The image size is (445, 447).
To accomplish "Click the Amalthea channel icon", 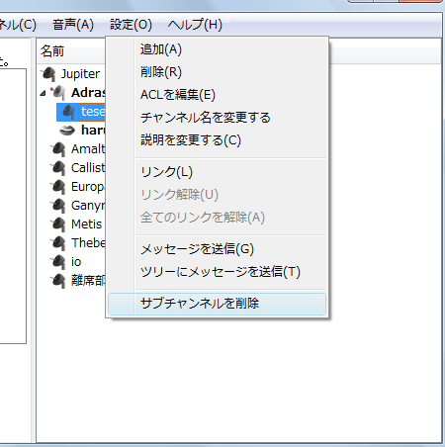I will tap(58, 149).
